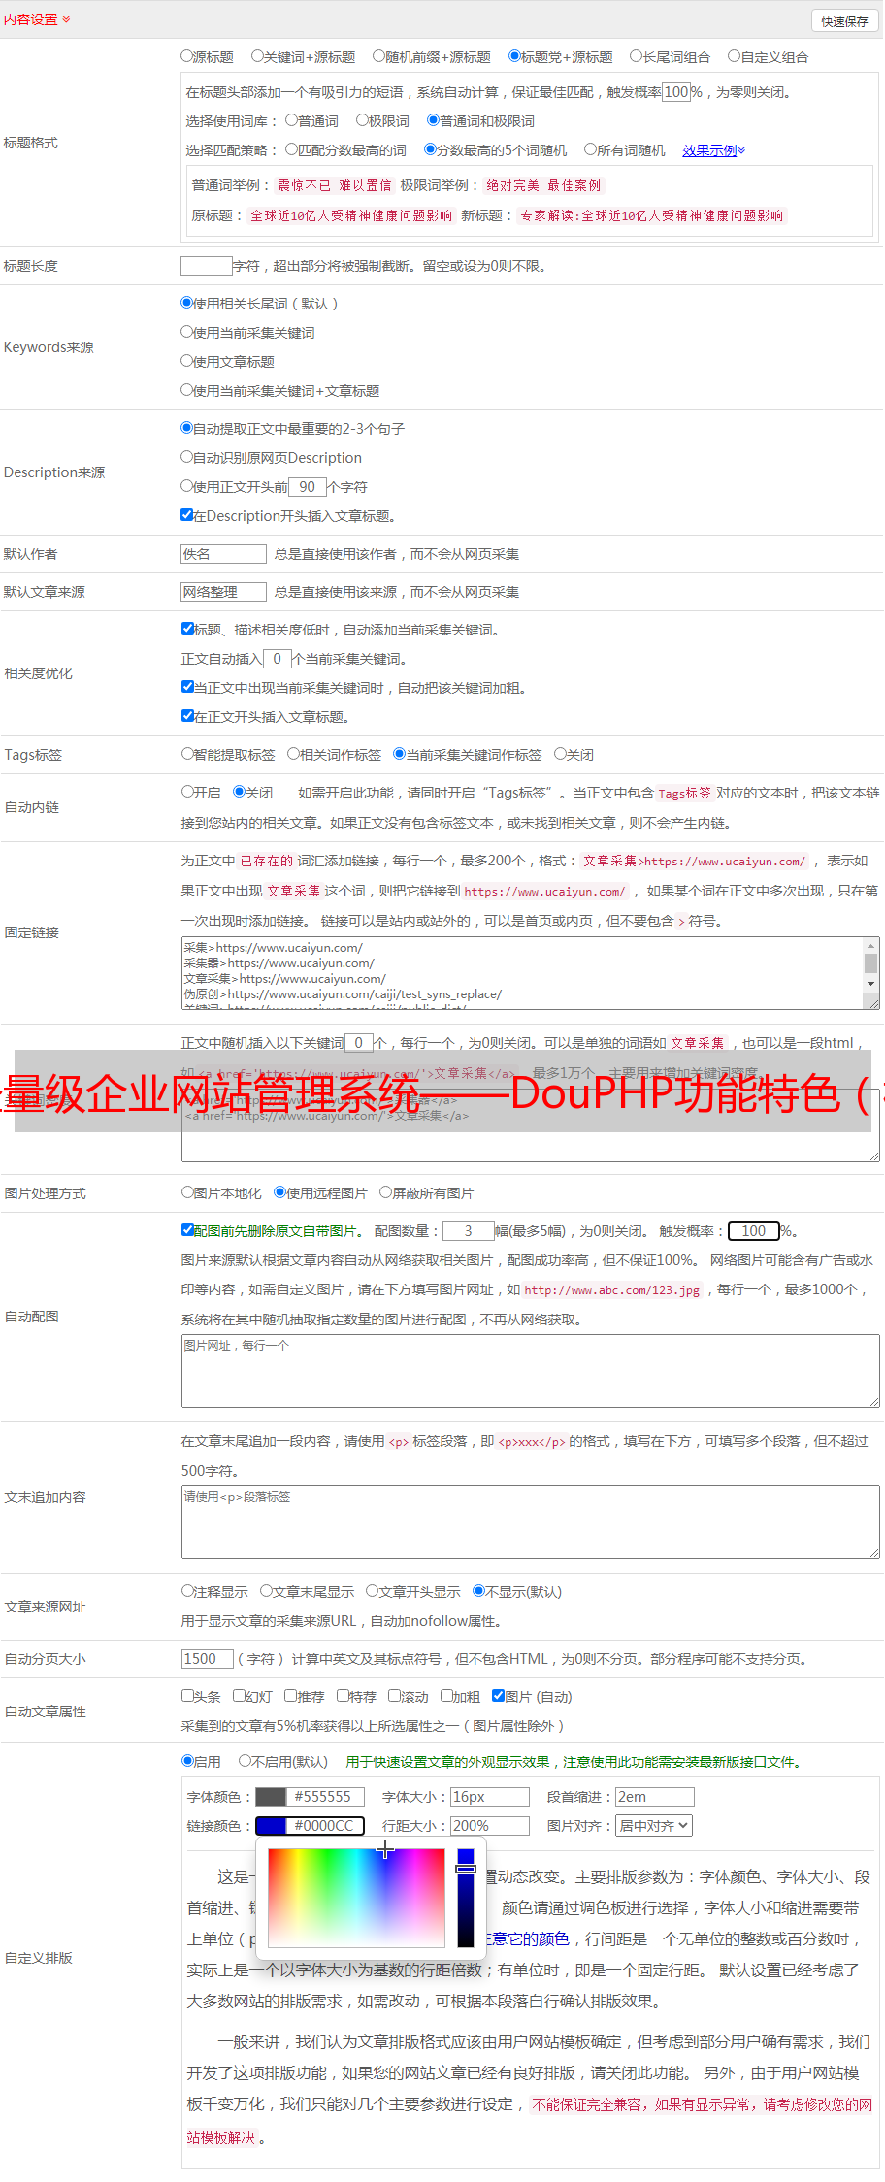Viewport: 885px width, 2182px height.
Task: Toggle 标题、描述相关度低时 auto-add keyword checkbox
Action: [188, 629]
